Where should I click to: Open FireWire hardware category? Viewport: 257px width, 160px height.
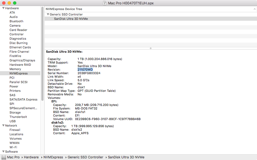pos(15,56)
